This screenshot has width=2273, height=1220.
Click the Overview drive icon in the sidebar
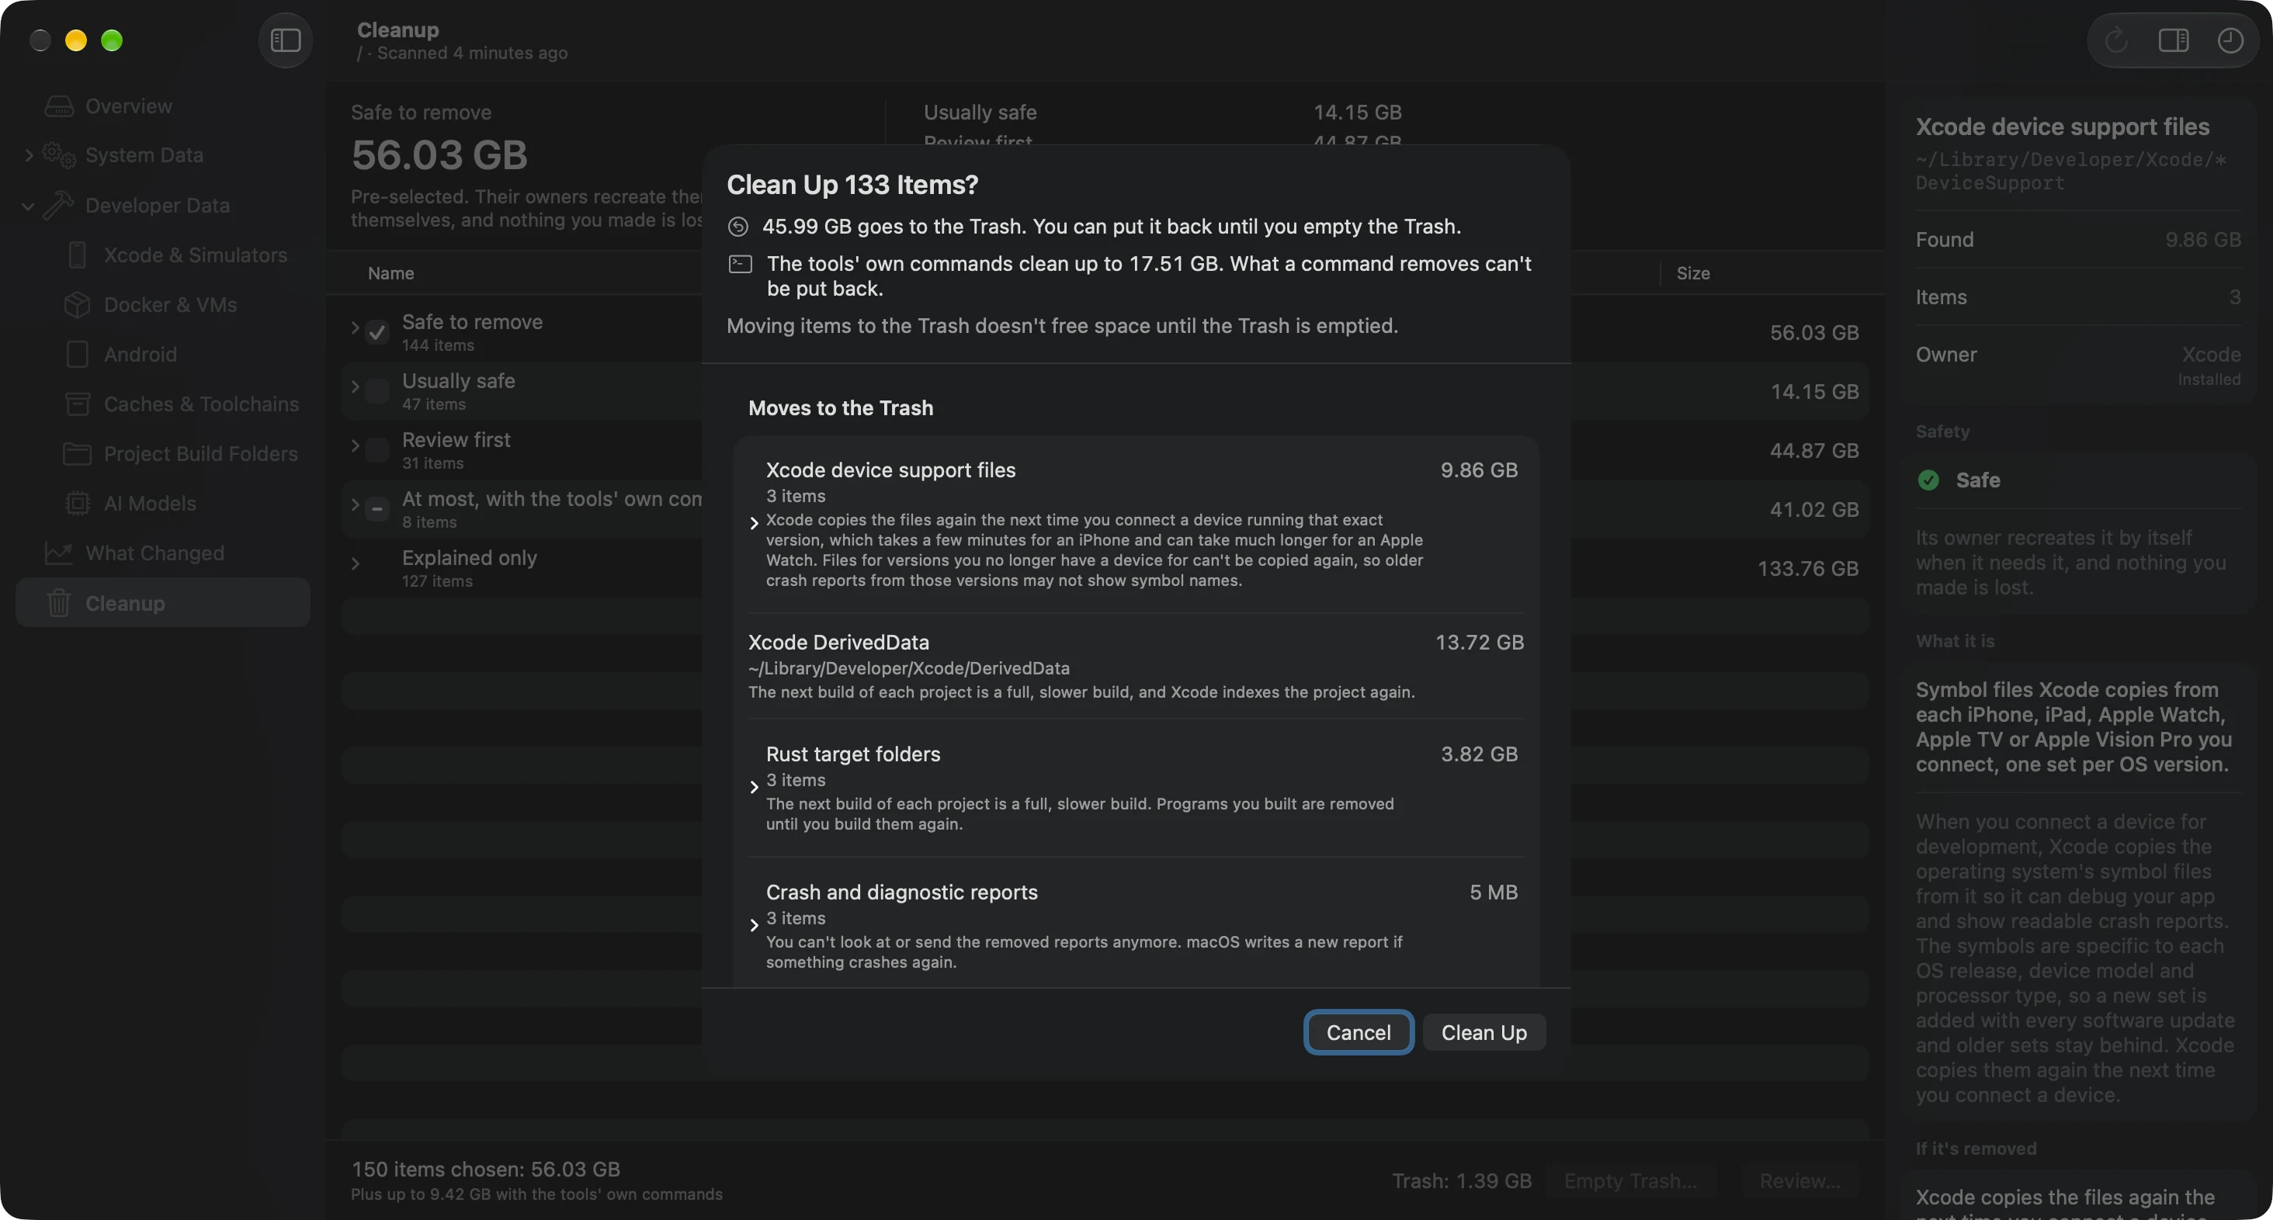(x=59, y=106)
